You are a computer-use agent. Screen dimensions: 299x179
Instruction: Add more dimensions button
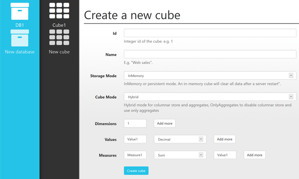click(164, 123)
